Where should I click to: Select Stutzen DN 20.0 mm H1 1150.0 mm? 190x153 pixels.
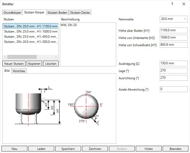pyautogui.click(x=30, y=26)
